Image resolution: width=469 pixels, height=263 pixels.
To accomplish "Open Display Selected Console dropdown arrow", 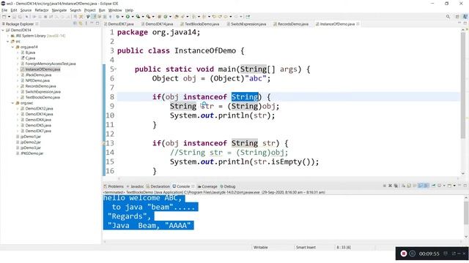I will pyautogui.click(x=444, y=186).
